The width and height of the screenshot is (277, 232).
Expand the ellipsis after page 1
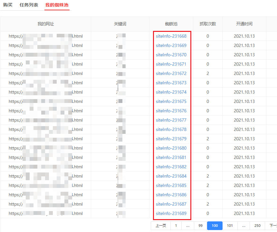click(x=187, y=226)
